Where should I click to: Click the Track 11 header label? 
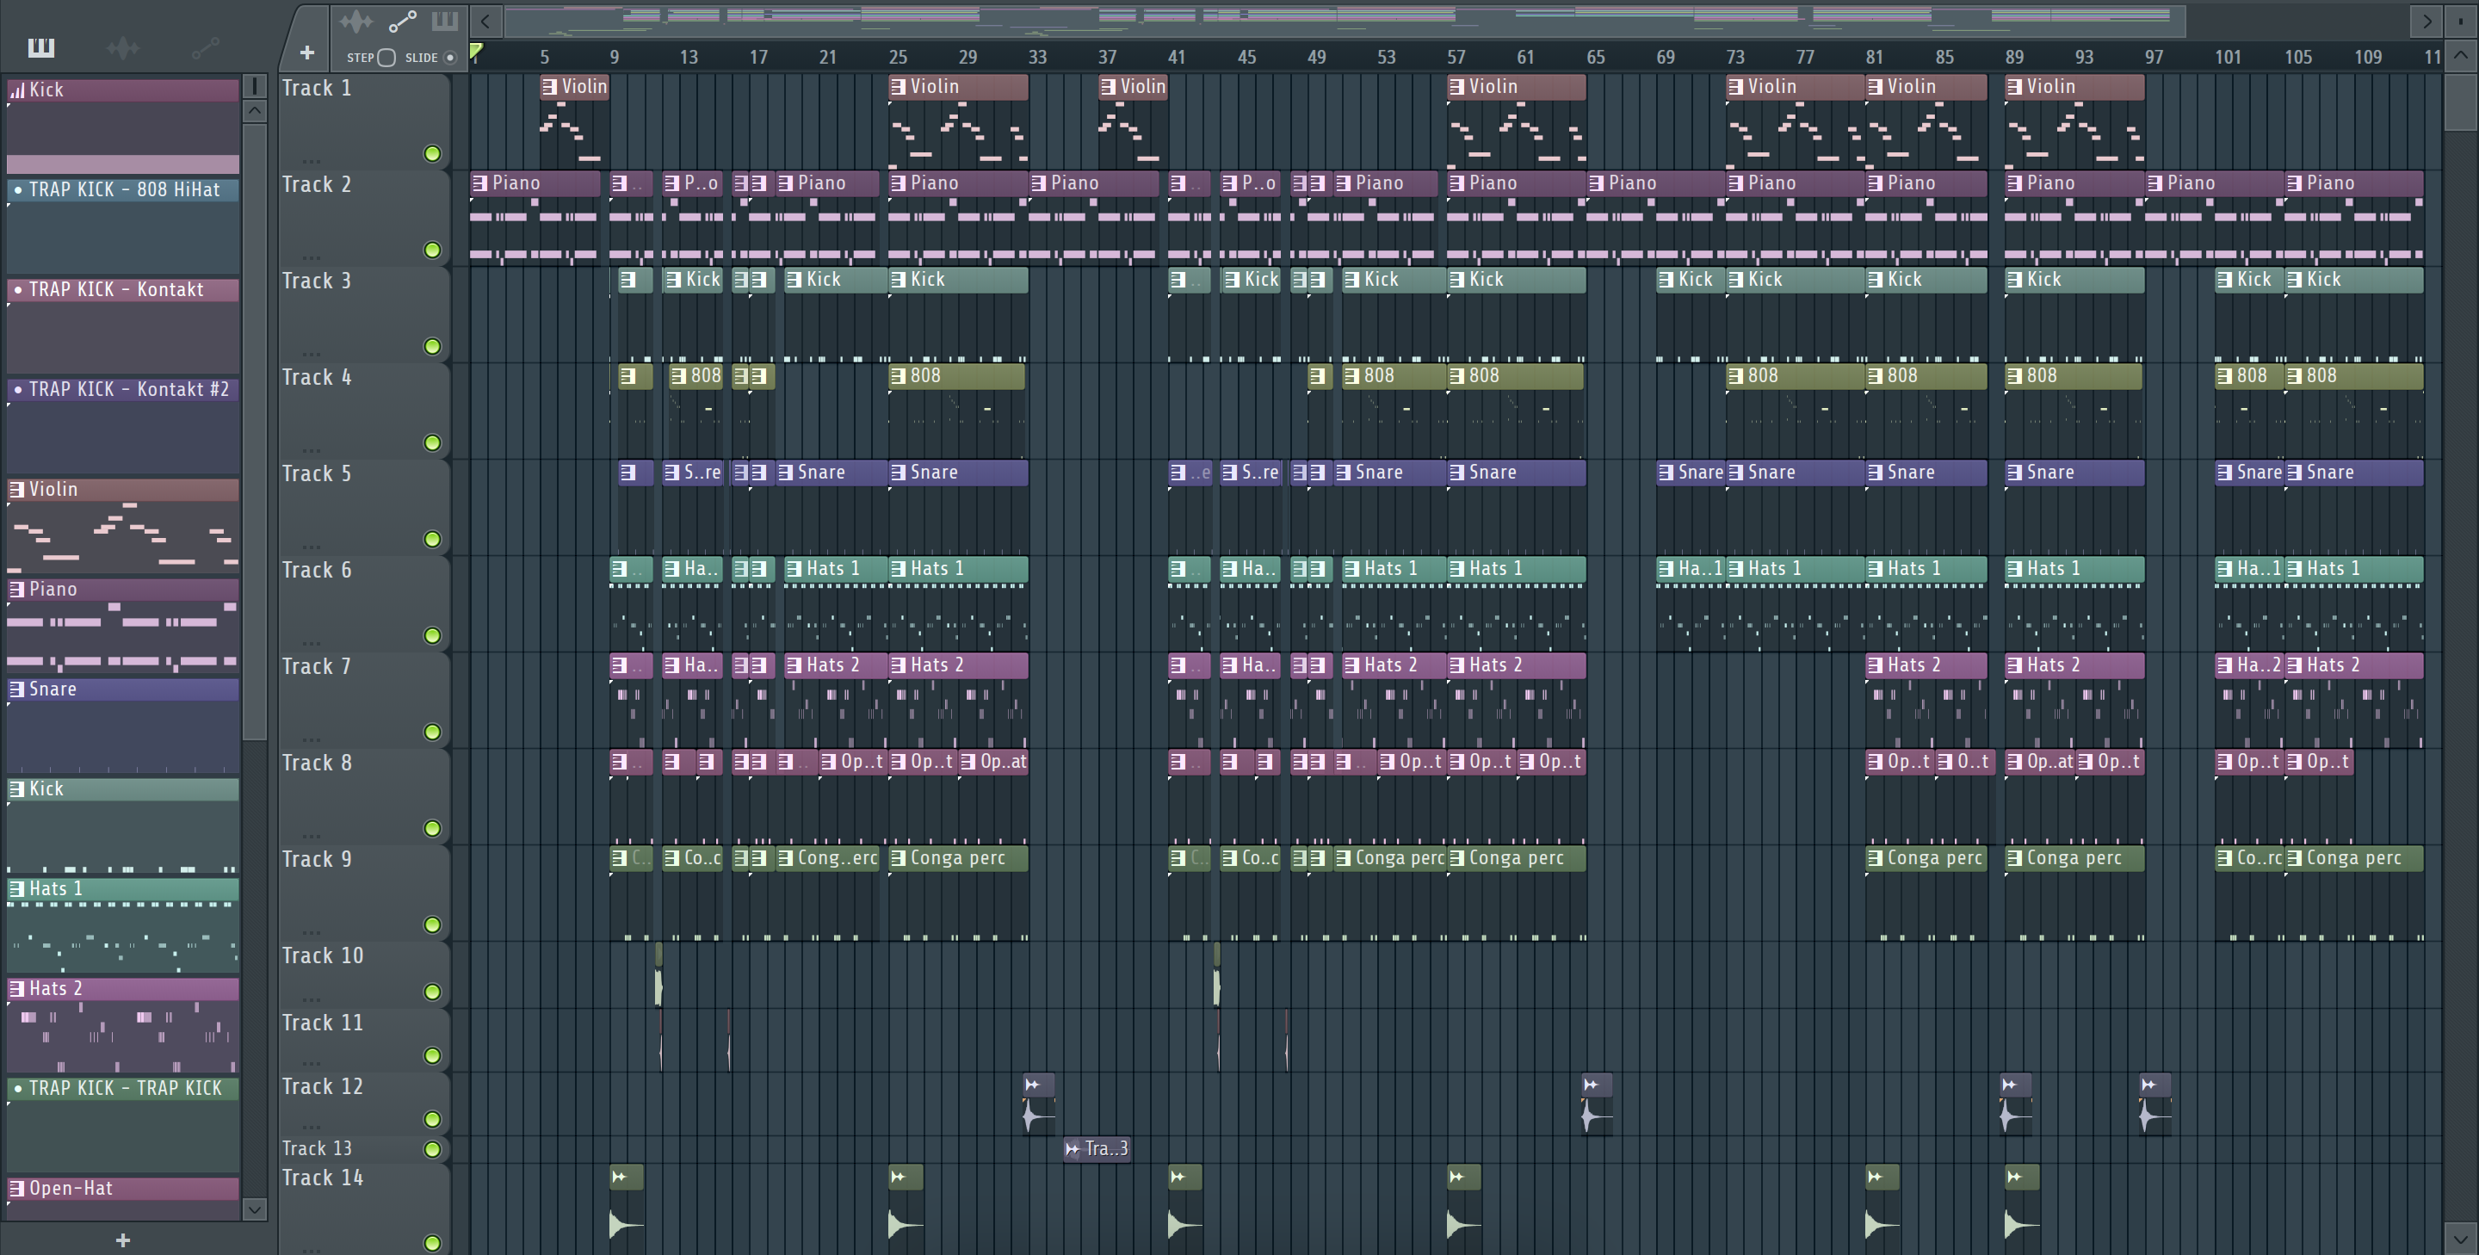point(323,1023)
